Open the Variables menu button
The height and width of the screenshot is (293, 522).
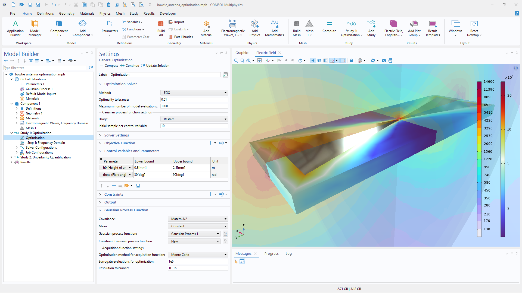(x=132, y=22)
